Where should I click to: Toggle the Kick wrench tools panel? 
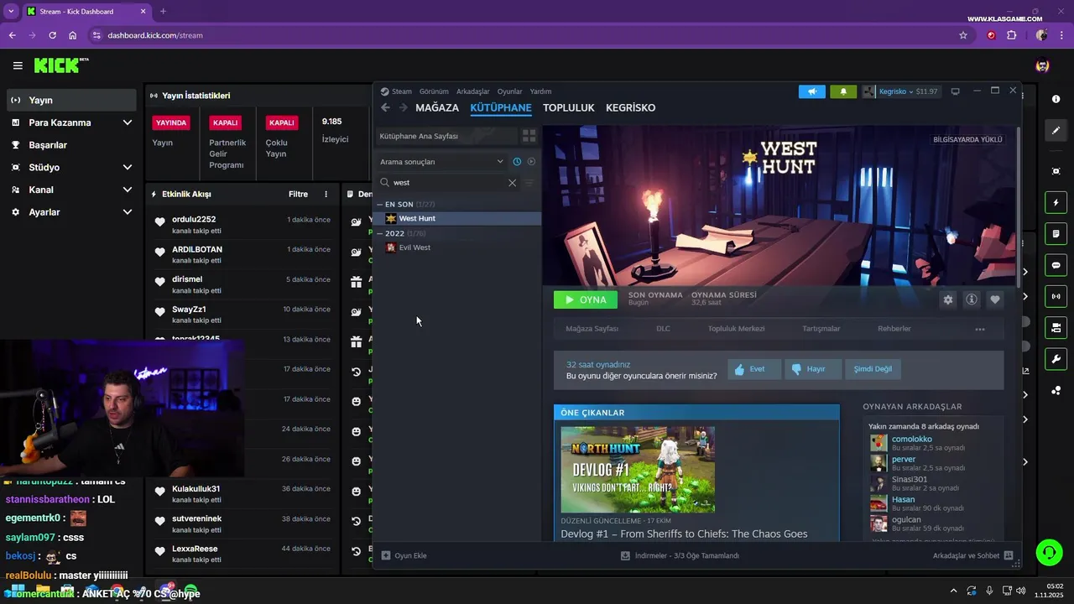(x=1056, y=359)
